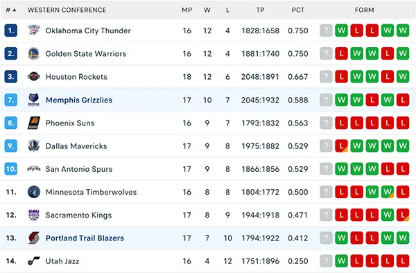Image resolution: width=416 pixels, height=273 pixels.
Task: Open Utah Jazz's most recent W form badge
Action: coord(341,261)
